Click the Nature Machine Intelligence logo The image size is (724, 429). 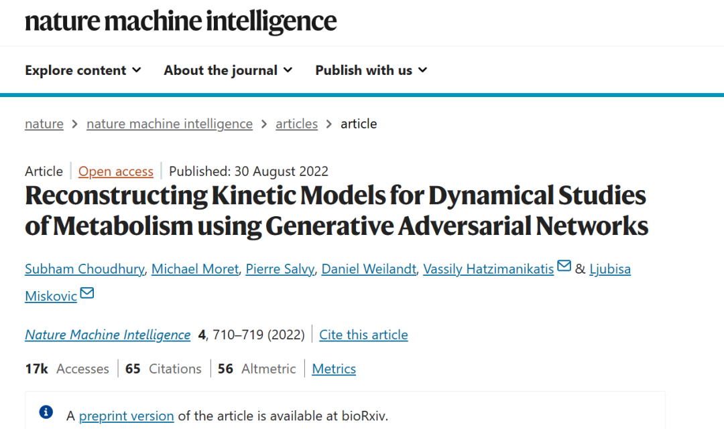180,21
